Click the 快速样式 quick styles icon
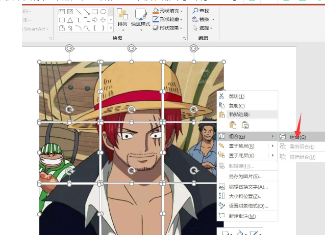The height and width of the screenshot is (235, 325). 141,14
